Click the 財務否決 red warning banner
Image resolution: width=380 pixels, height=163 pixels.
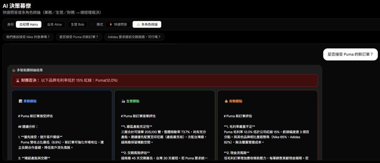[165, 80]
